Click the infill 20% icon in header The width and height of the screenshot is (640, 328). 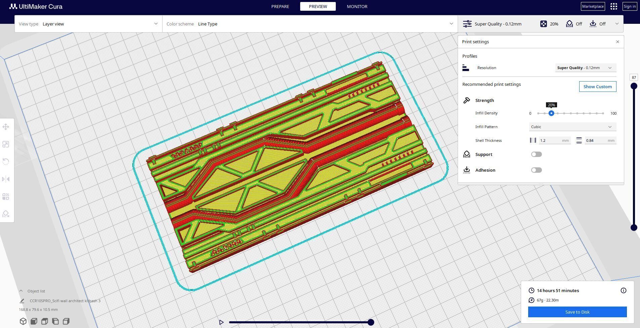point(544,24)
